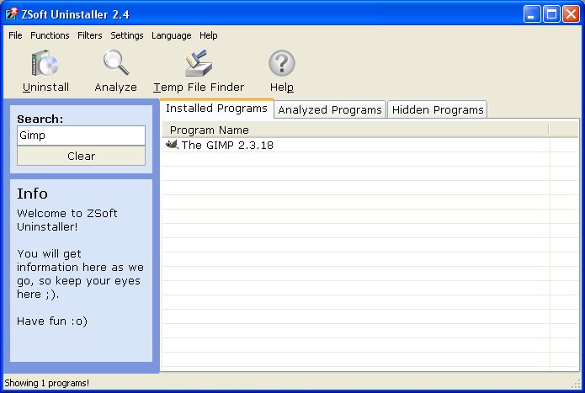Select The GIMP 2.3.18 entry
This screenshot has height=393, width=585.
[227, 145]
